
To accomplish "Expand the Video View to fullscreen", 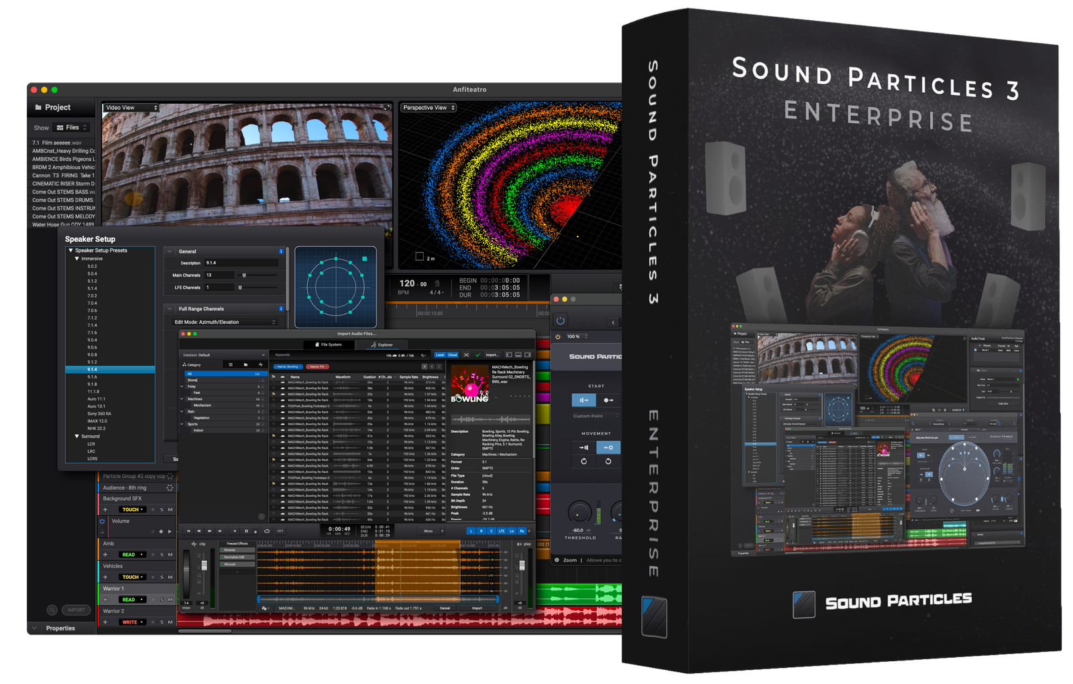I will click(386, 107).
